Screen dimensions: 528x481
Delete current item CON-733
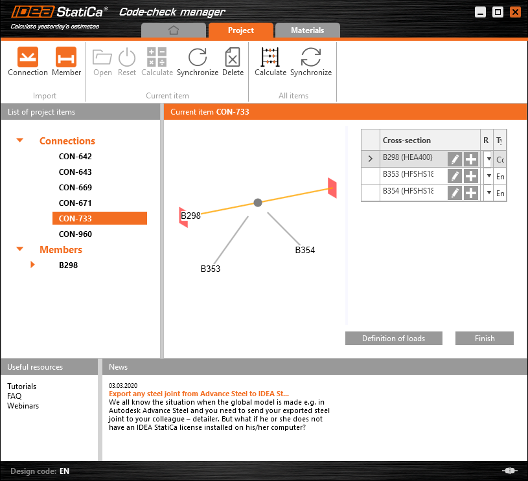[233, 62]
